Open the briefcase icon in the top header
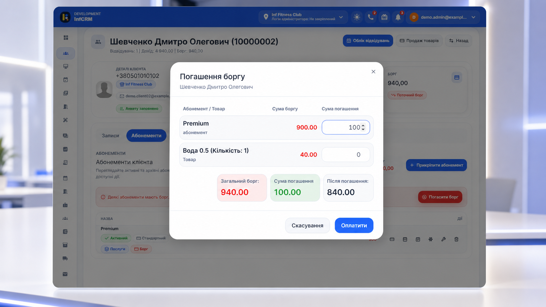546x307 pixels. (x=384, y=17)
